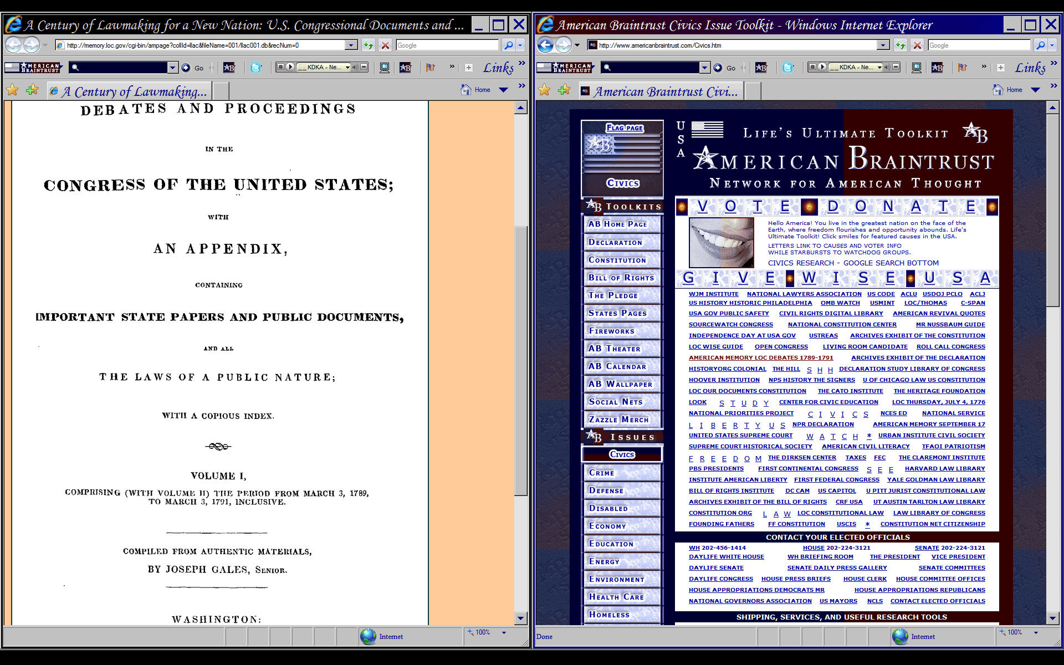The image size is (1064, 665).
Task: Click the search magnifier button in the Braintrust window
Action: tap(1040, 45)
